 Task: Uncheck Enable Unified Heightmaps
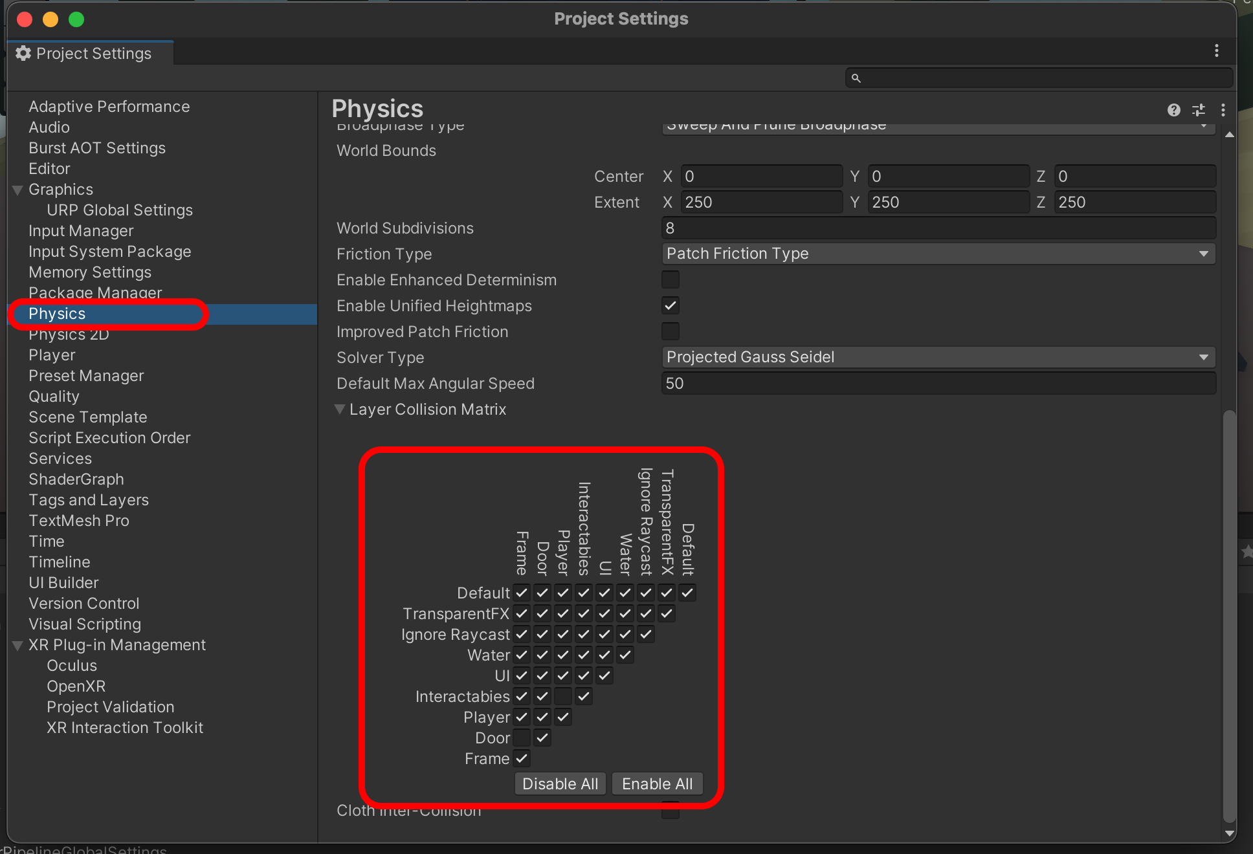[x=670, y=305]
